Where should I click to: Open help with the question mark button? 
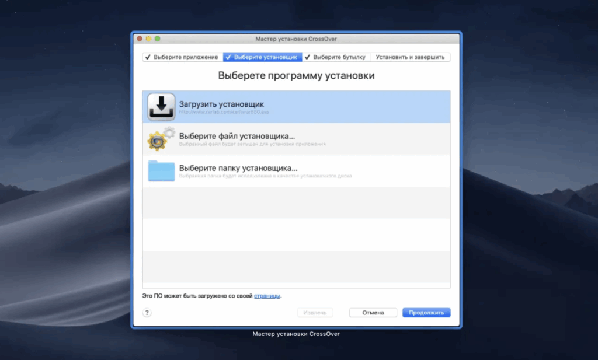147,313
